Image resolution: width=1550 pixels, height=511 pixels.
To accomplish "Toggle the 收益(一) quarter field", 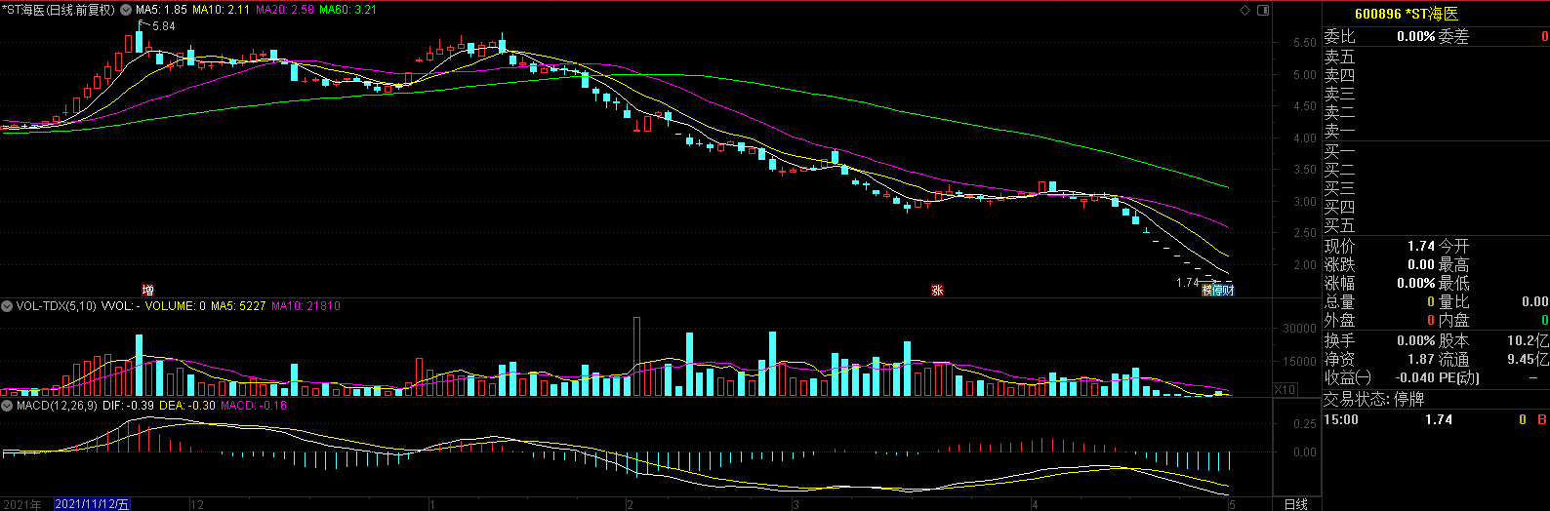I will tap(1347, 377).
